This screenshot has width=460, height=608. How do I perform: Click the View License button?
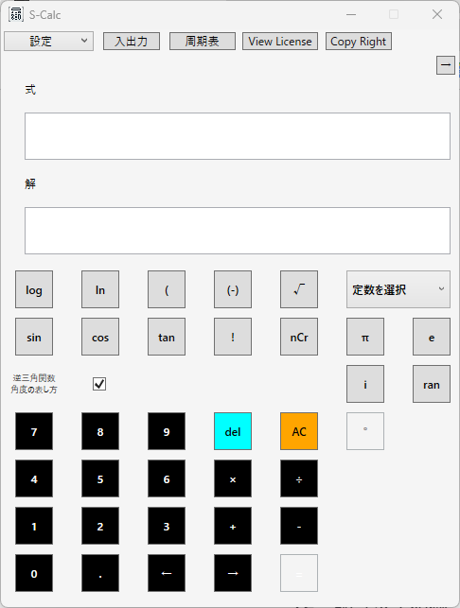pyautogui.click(x=280, y=41)
